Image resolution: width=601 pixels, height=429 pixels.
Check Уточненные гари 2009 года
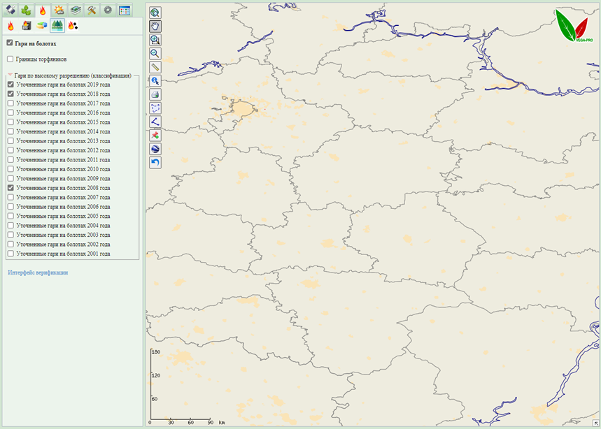pos(10,178)
